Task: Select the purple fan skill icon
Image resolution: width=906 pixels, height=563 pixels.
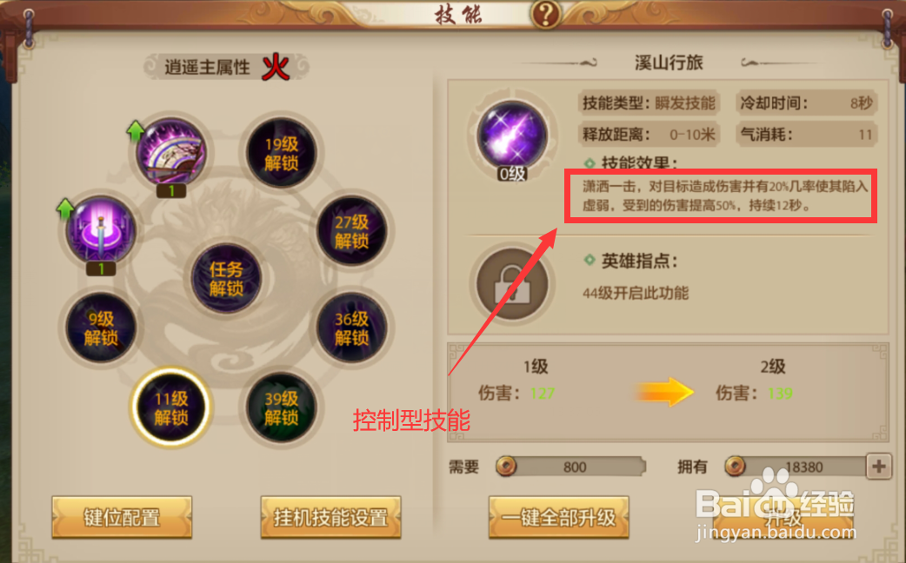Action: coord(171,152)
